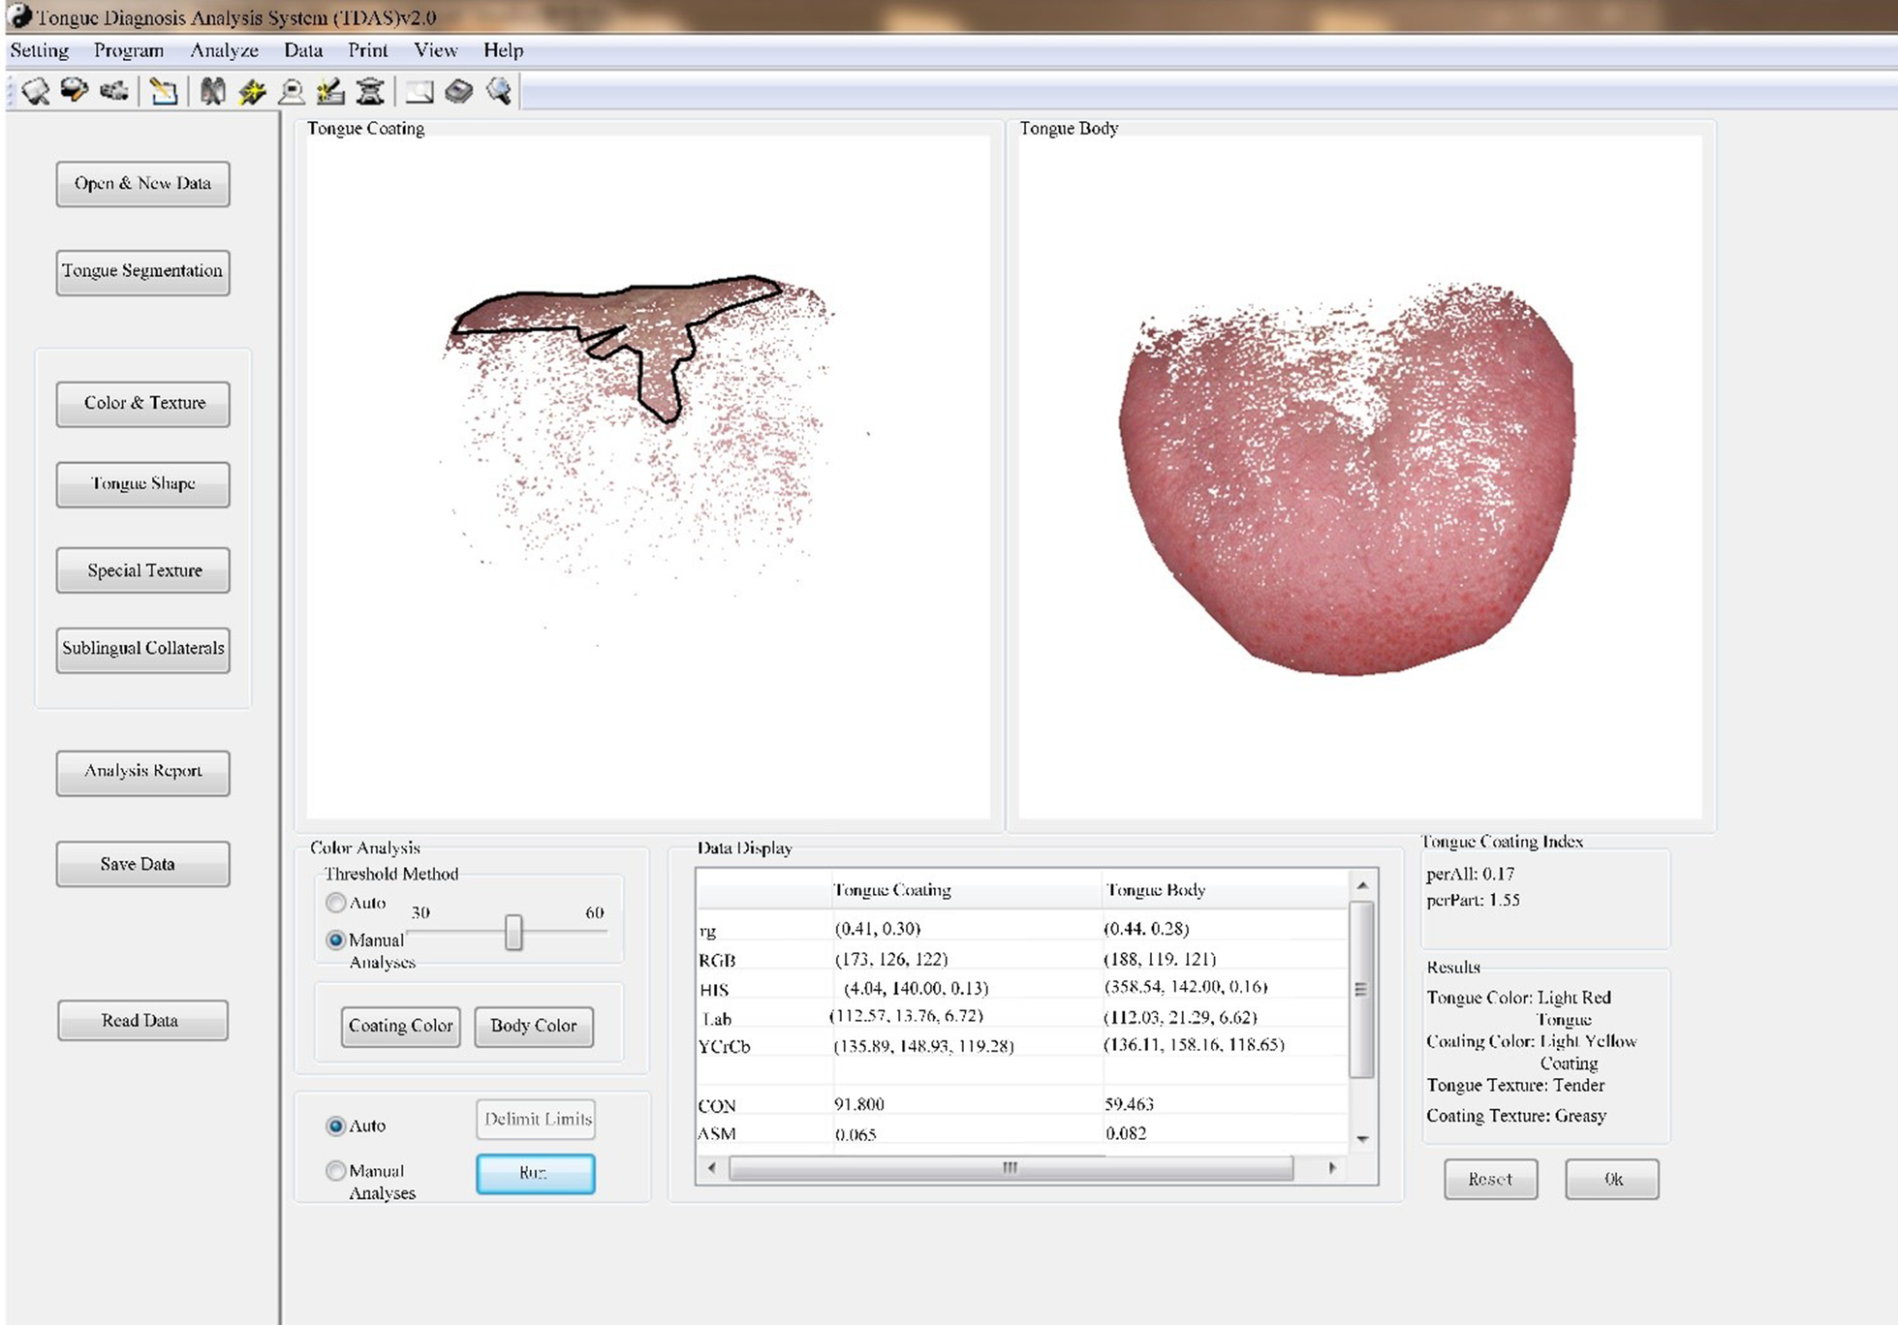Image resolution: width=1898 pixels, height=1325 pixels.
Task: Click the blank page preview toolbar icon
Action: pos(419,92)
